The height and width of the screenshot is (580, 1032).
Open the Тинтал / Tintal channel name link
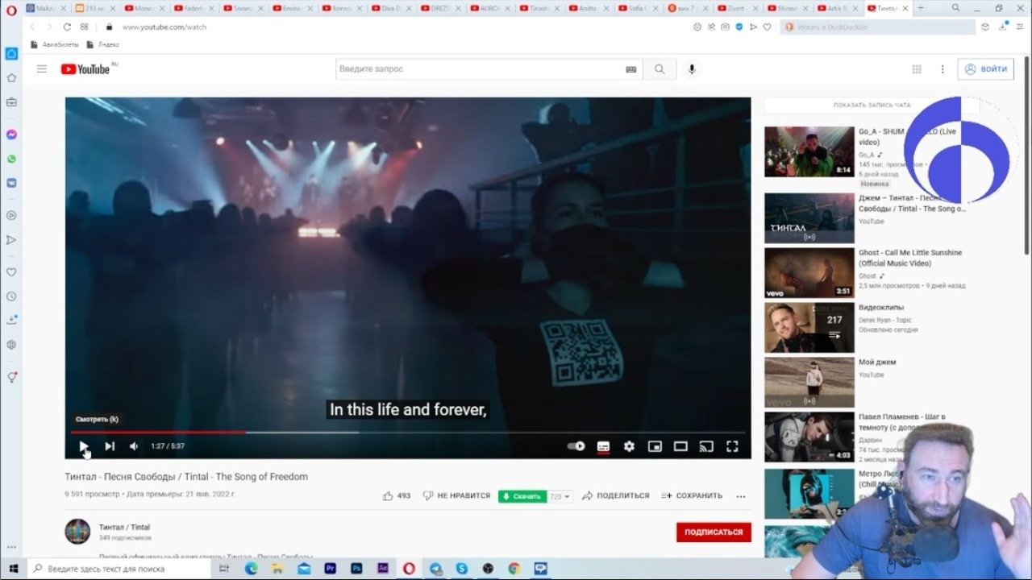point(124,528)
